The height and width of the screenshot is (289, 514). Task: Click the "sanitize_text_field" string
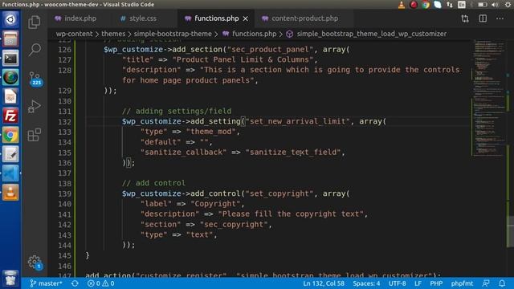293,152
